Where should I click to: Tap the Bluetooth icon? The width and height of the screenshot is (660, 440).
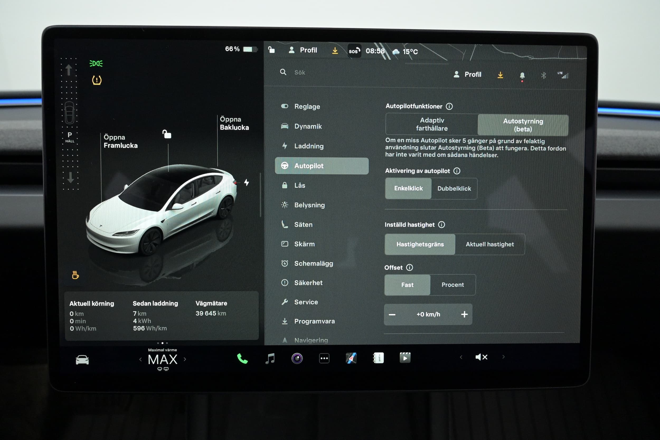pos(543,75)
